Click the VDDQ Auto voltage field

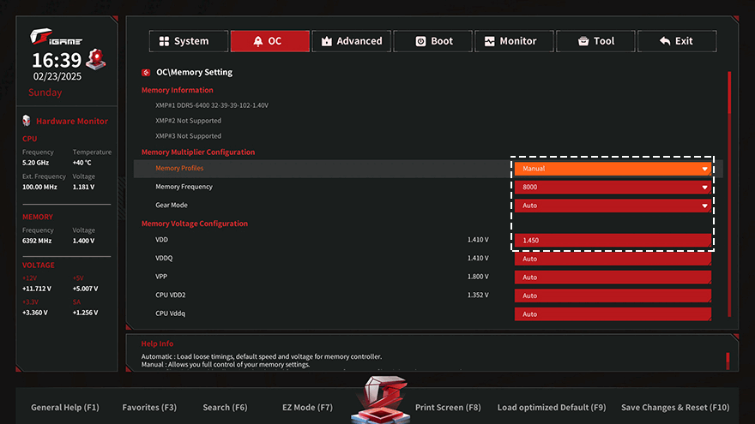pyautogui.click(x=613, y=259)
